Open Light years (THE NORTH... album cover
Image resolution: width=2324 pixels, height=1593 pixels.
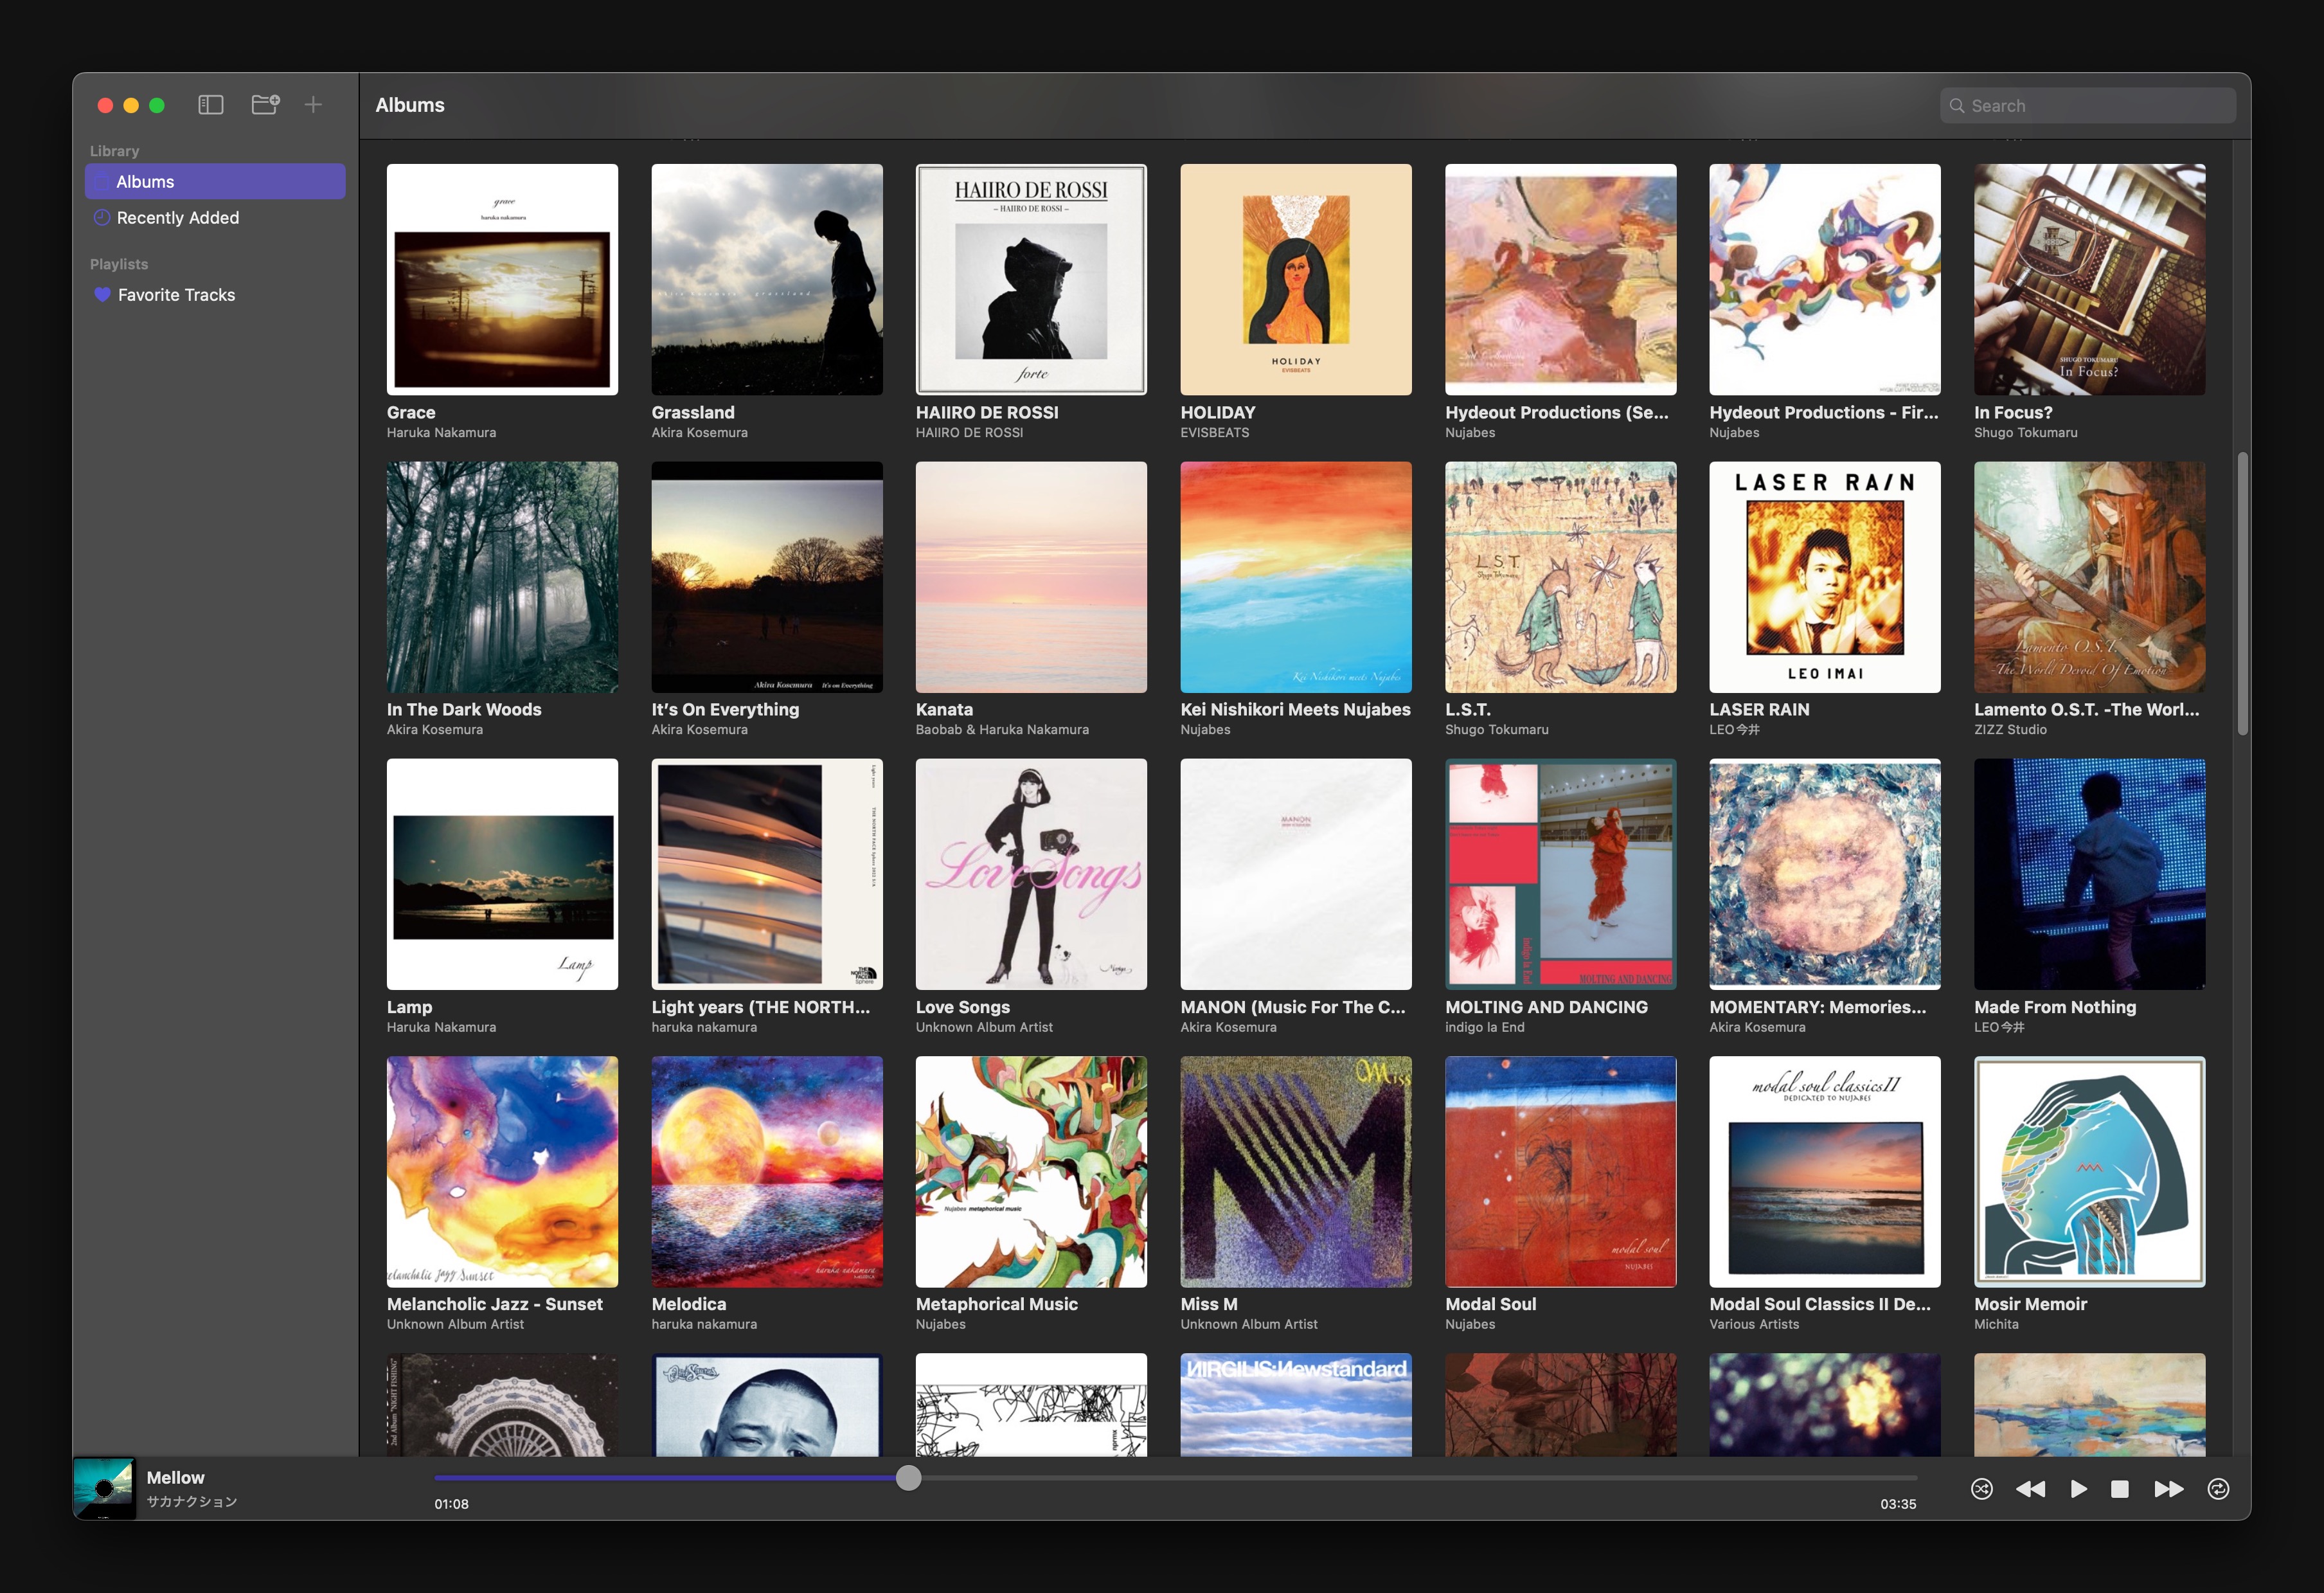tap(767, 874)
